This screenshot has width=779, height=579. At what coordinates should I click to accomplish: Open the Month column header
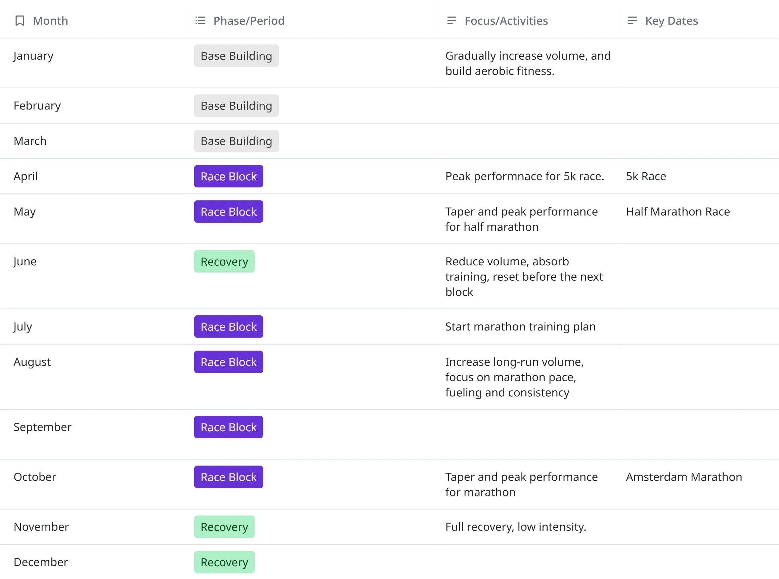[x=50, y=21]
